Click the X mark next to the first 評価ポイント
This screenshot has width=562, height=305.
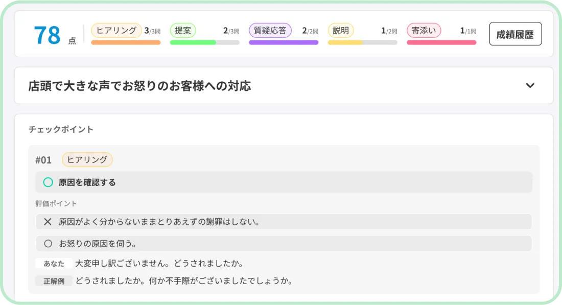click(x=46, y=222)
